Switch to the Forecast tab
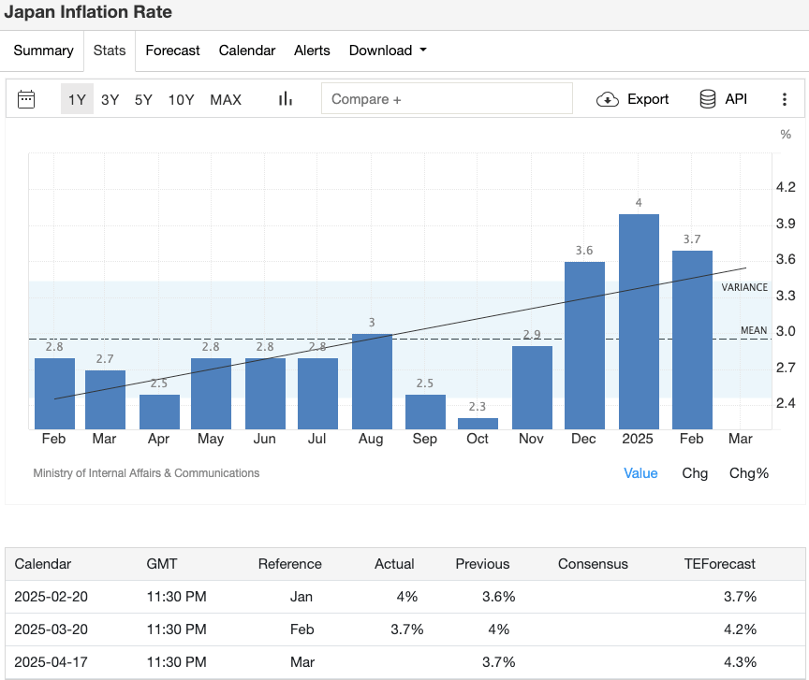Image resolution: width=809 pixels, height=680 pixels. [x=172, y=51]
